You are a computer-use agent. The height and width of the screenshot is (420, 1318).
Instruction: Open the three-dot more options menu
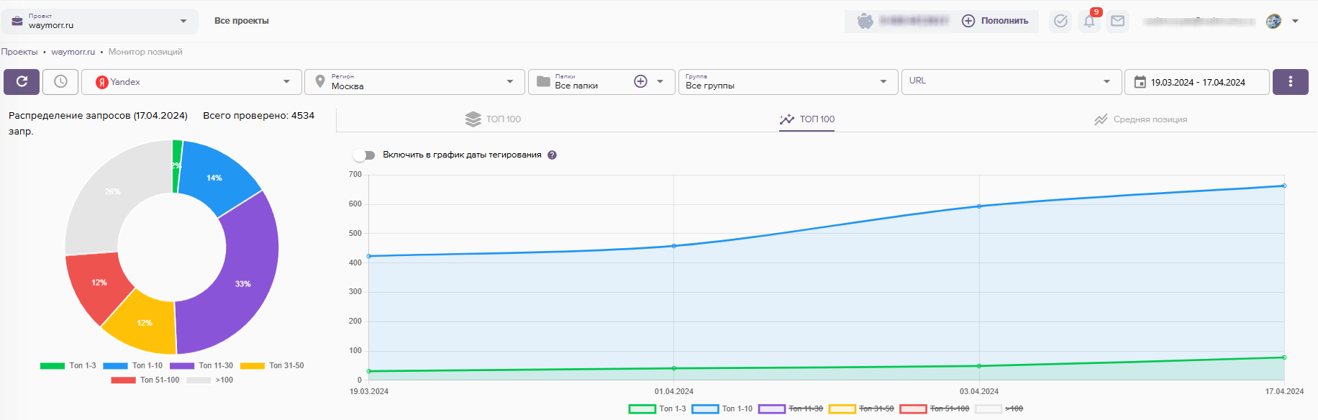pyautogui.click(x=1290, y=82)
